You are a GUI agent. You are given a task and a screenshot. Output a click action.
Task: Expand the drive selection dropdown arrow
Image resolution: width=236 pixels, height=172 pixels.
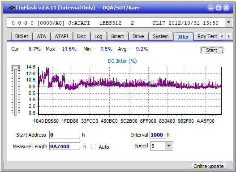(229, 22)
